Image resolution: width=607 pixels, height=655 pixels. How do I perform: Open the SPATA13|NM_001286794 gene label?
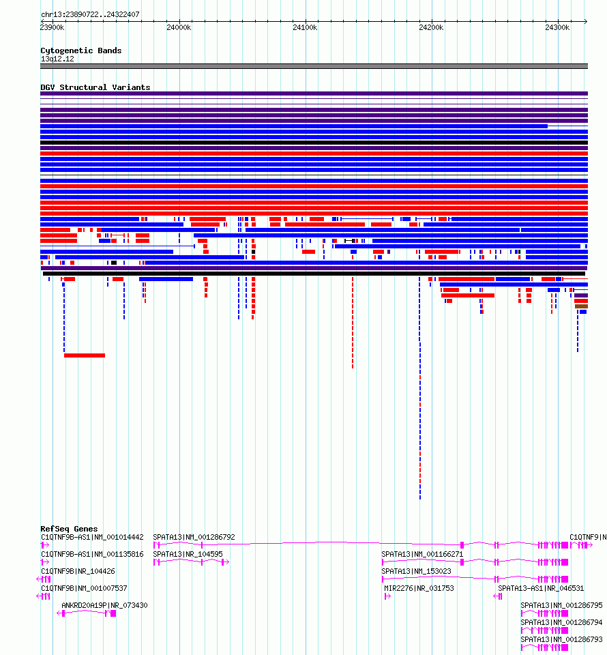(561, 623)
